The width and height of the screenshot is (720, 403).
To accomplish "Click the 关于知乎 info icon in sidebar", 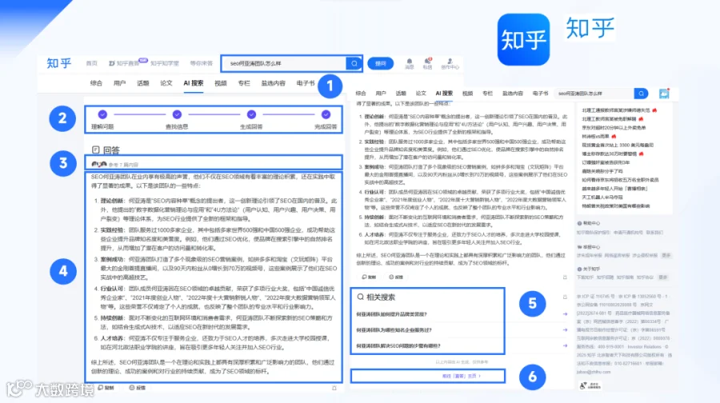I will tap(579, 269).
